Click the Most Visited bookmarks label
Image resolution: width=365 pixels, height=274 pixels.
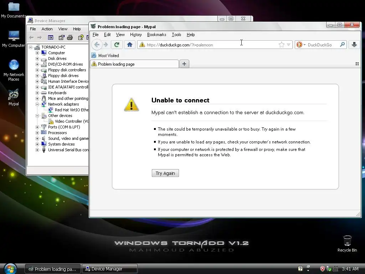[x=109, y=55]
